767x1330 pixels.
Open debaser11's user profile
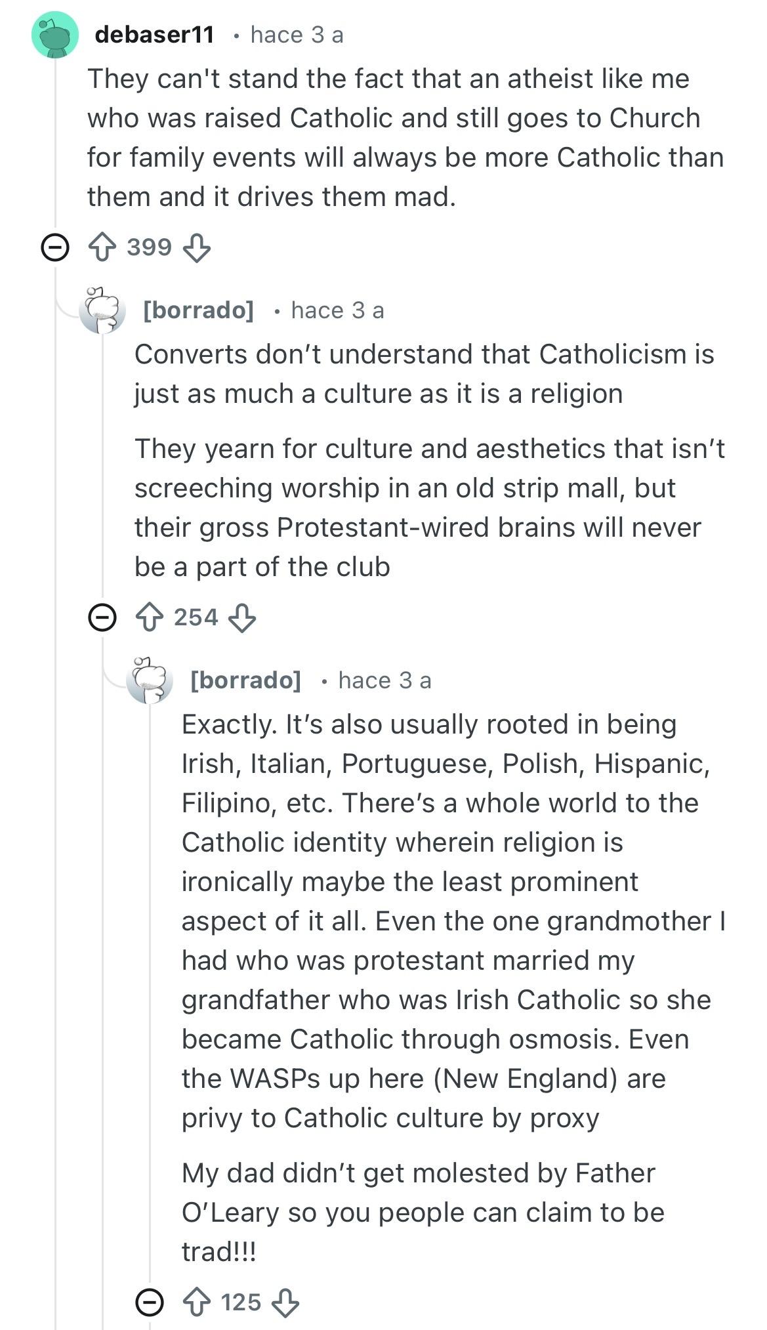click(x=154, y=35)
